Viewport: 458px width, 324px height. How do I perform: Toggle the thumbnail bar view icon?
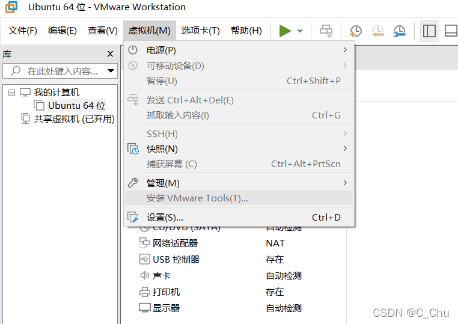(451, 31)
